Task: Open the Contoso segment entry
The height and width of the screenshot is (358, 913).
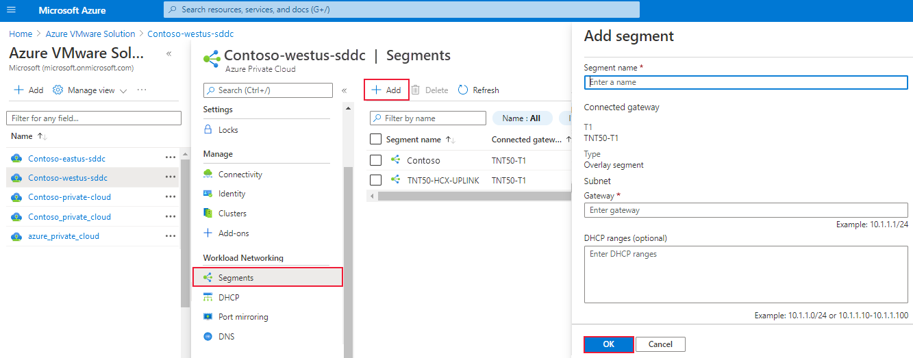Action: (423, 160)
